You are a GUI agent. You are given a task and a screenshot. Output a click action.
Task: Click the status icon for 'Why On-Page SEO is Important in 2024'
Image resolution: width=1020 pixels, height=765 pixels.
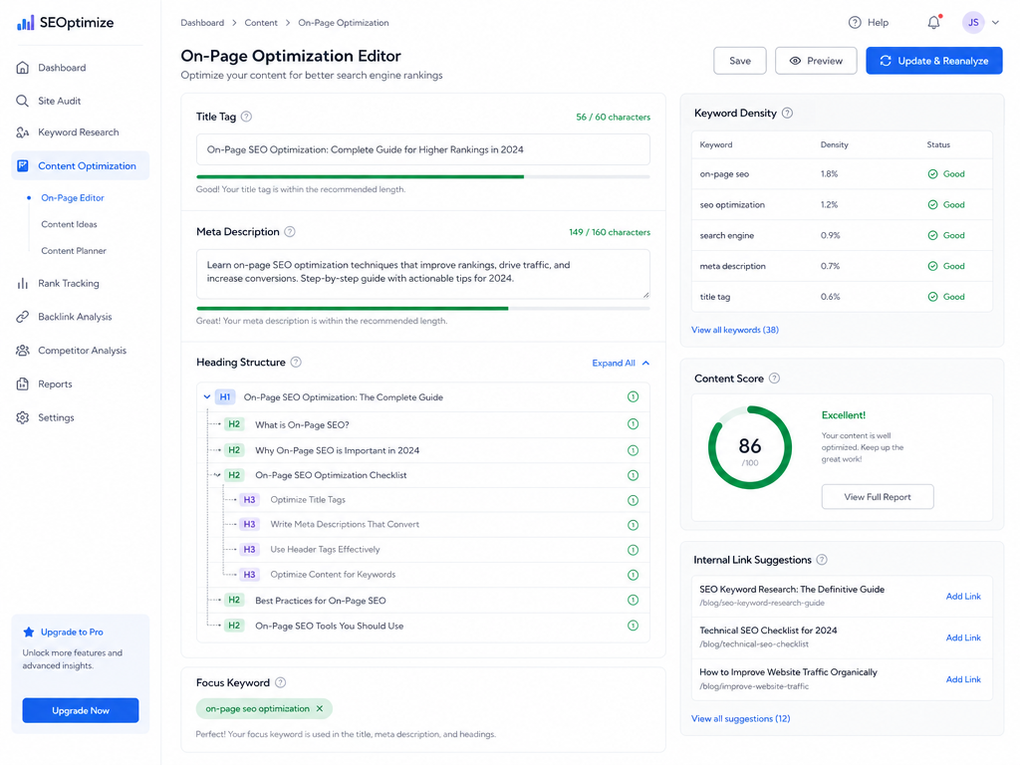click(633, 450)
